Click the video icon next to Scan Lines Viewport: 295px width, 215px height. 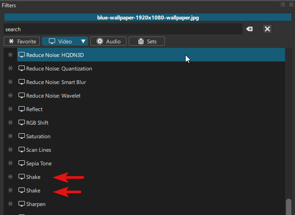pos(22,150)
